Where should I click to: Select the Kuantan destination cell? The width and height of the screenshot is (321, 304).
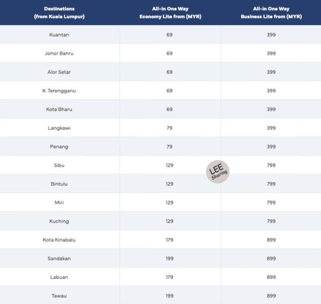(x=59, y=35)
